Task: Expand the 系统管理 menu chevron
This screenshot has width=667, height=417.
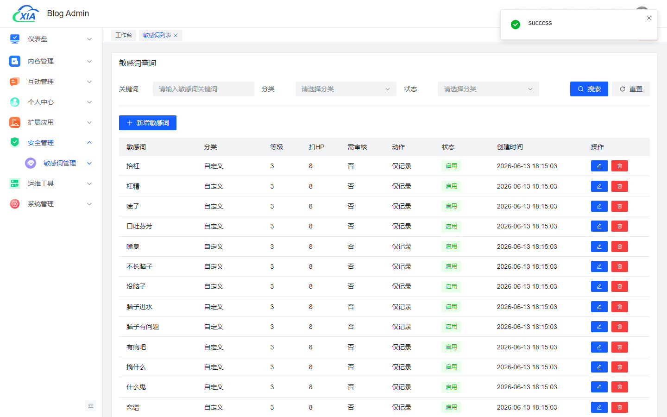Action: (x=89, y=204)
